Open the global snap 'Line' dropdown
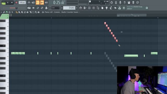Image resolution: width=167 pixels, height=94 pixels. click(55, 8)
